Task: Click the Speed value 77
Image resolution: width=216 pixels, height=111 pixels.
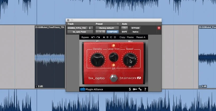Action: click(130, 67)
